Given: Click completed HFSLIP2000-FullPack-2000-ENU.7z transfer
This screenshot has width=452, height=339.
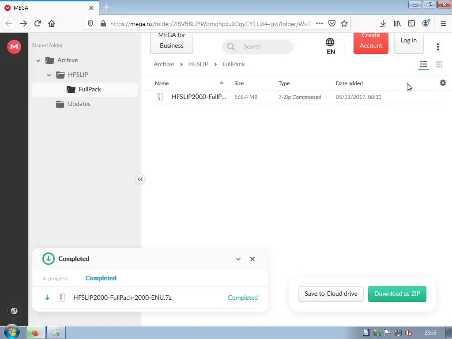Looking at the screenshot, I should coord(150,298).
